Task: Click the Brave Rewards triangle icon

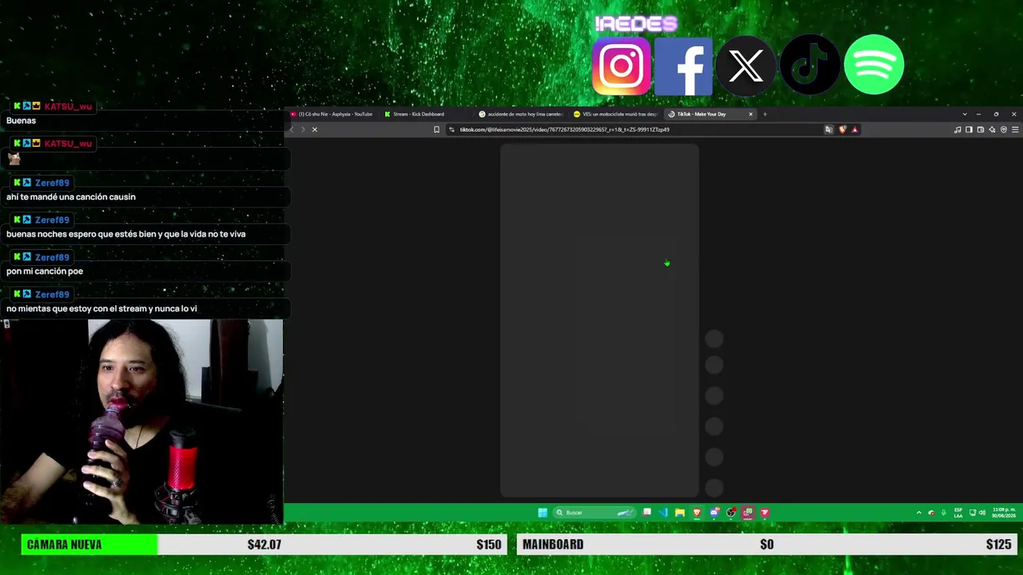Action: click(x=854, y=129)
